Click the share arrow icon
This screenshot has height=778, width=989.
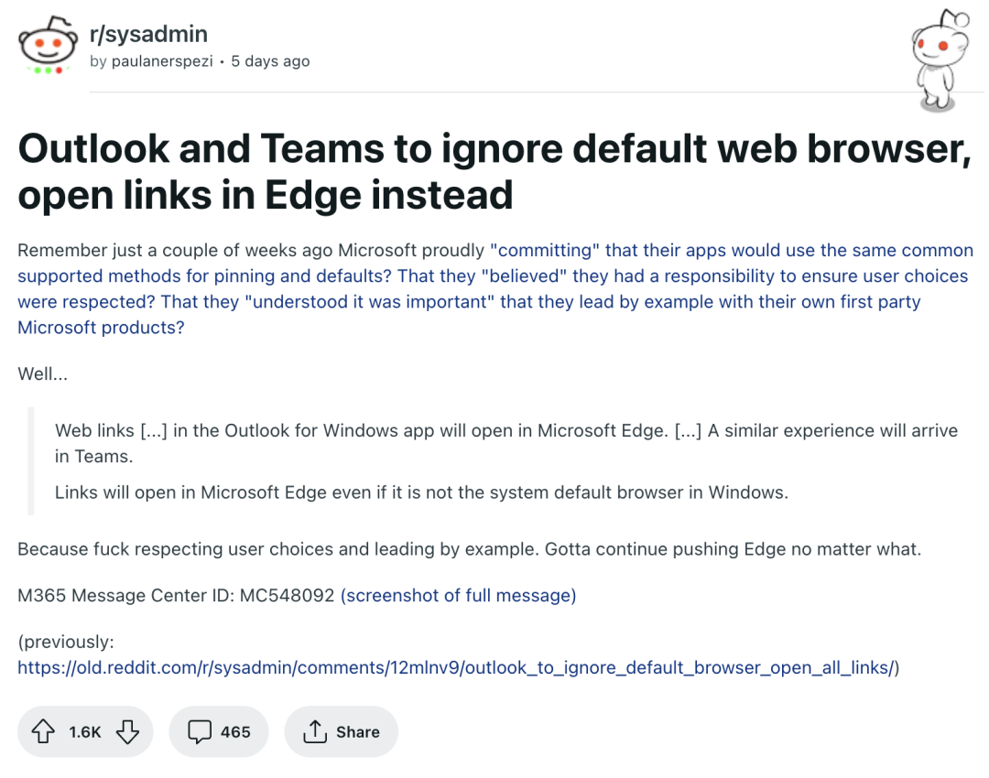[x=315, y=731]
